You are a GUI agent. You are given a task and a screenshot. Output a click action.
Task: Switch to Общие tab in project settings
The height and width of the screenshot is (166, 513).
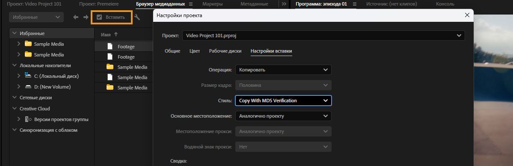tap(172, 51)
